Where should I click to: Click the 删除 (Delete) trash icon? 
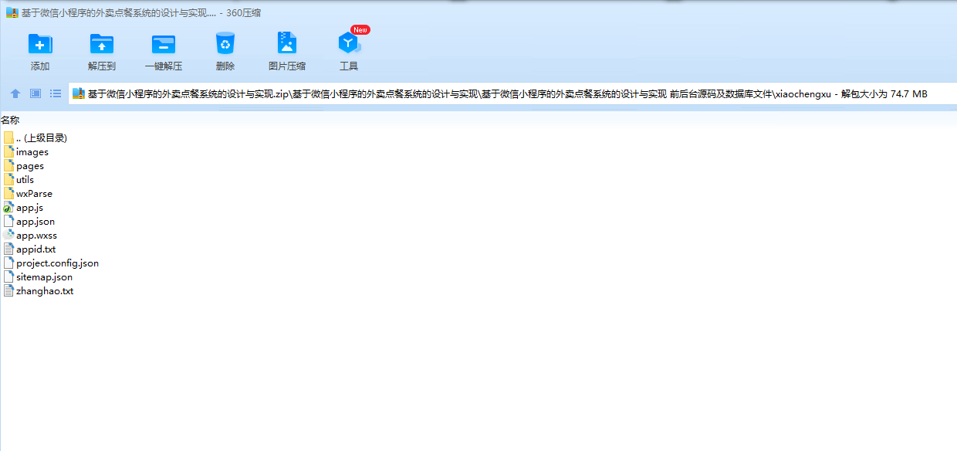[225, 44]
